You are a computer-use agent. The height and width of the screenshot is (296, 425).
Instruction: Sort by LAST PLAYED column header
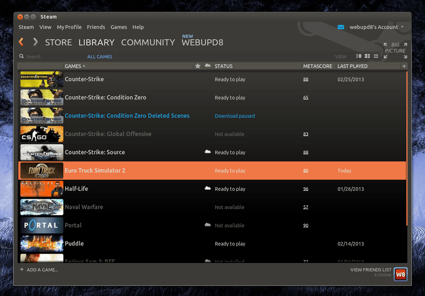[352, 66]
